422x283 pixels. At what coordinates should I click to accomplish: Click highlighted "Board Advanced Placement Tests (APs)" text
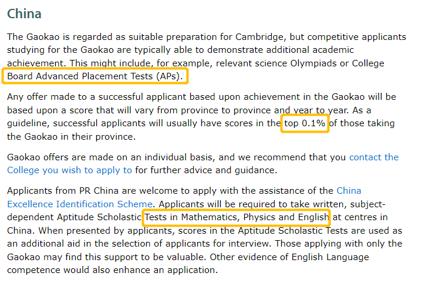click(95, 76)
